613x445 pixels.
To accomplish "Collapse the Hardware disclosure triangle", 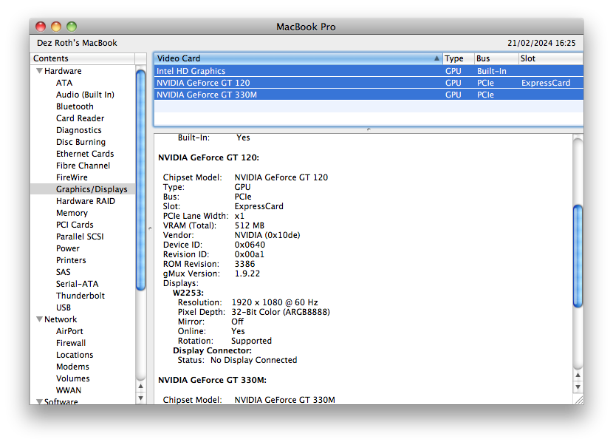I will click(x=39, y=71).
